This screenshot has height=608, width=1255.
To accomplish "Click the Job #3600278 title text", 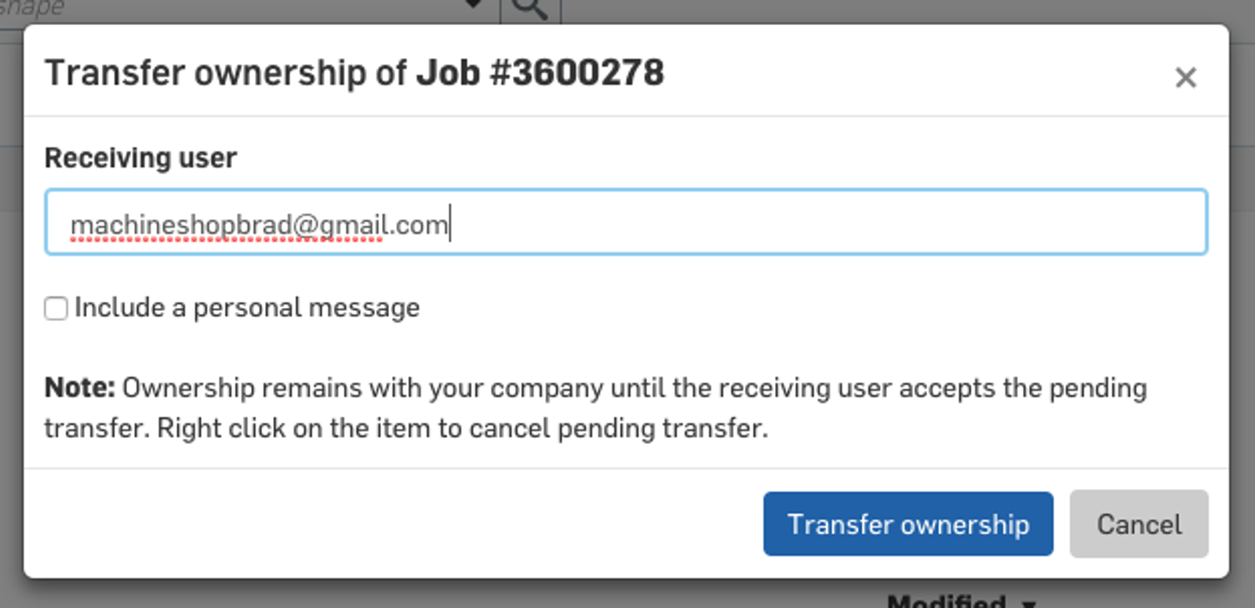I will click(540, 73).
